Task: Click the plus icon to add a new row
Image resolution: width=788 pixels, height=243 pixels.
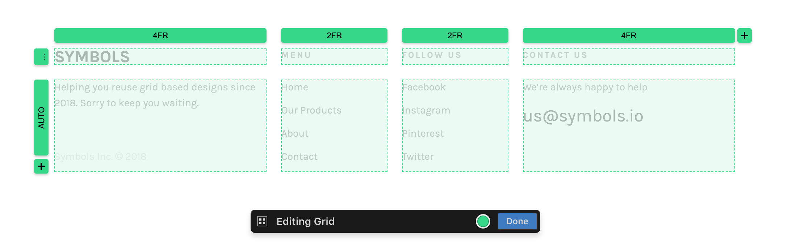Action: tap(41, 167)
